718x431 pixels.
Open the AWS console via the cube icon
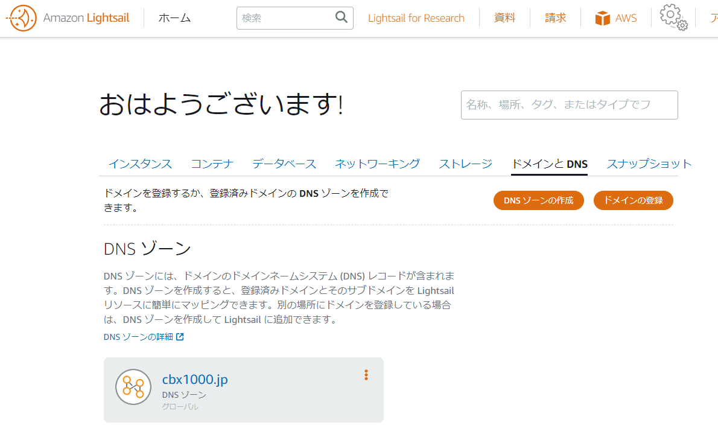coord(602,18)
